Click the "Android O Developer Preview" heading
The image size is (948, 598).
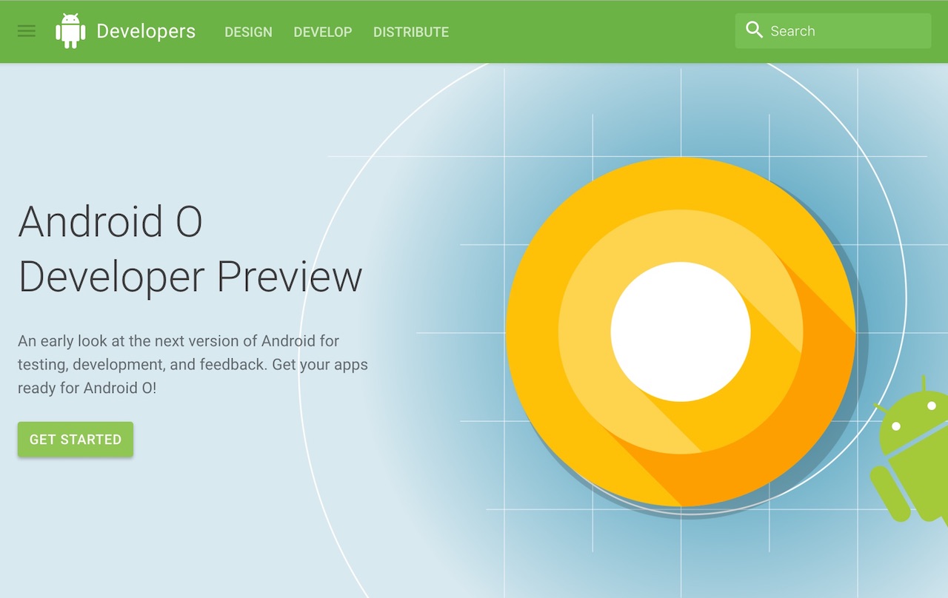tap(190, 249)
